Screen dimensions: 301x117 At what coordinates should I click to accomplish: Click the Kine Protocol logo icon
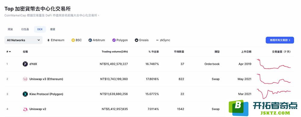pos(25,94)
